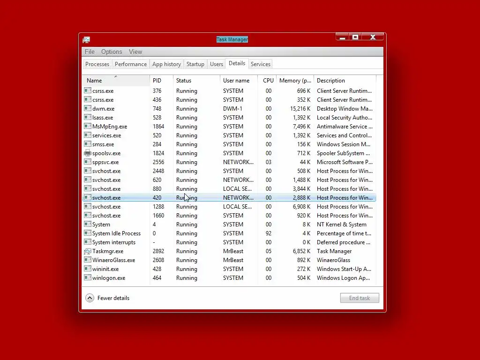Sort by the Memory column header
This screenshot has height=360, width=480.
point(295,81)
